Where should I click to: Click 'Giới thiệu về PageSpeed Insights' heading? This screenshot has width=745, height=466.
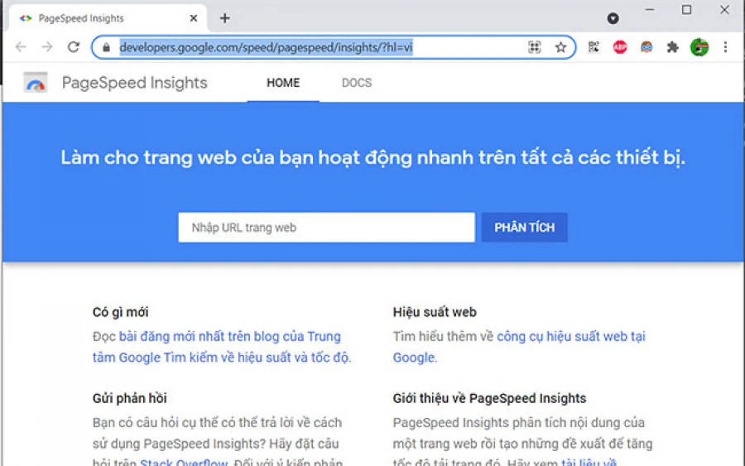tap(489, 398)
